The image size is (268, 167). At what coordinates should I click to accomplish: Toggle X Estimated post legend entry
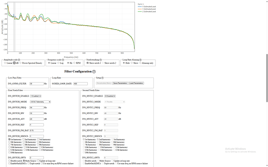[x=146, y=7]
